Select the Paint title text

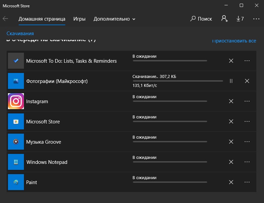(32, 182)
